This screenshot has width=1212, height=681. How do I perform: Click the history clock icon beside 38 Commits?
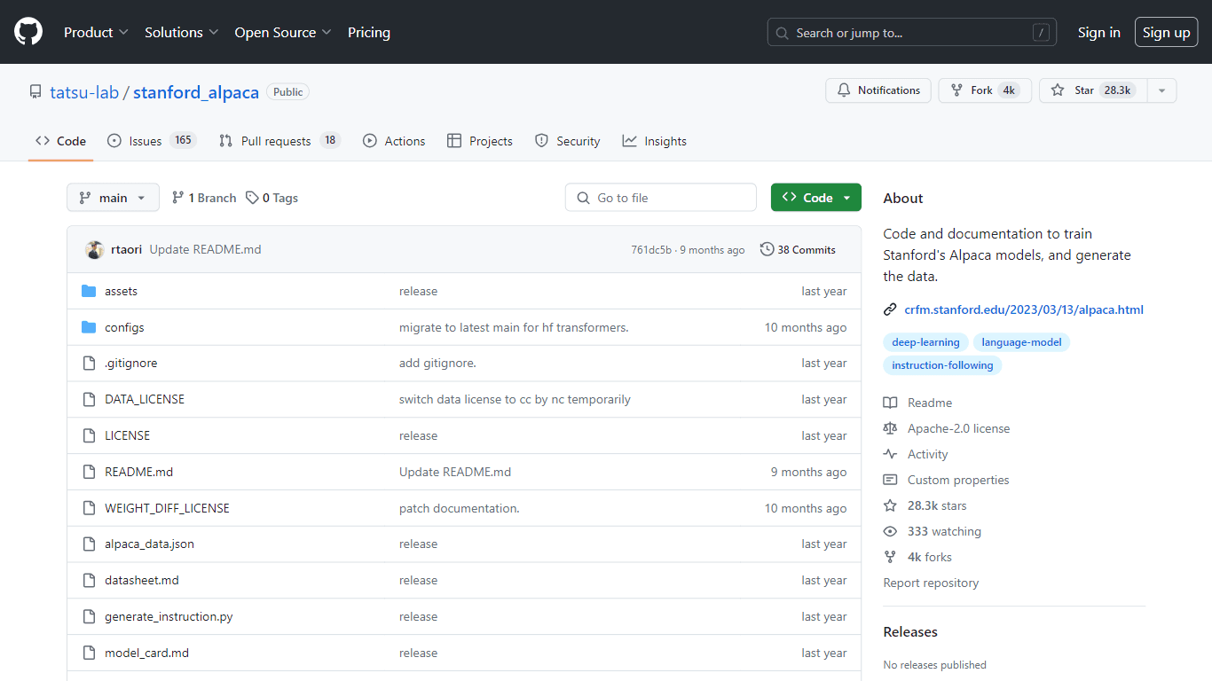pos(767,250)
